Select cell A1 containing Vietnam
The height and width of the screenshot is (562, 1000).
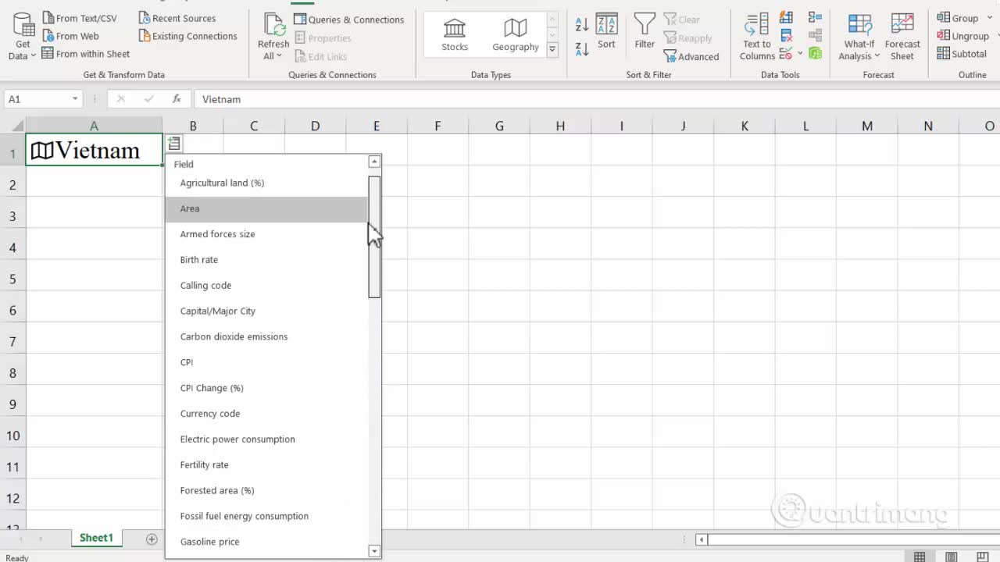click(94, 150)
